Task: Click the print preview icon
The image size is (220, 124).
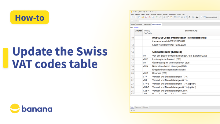Action: (153, 17)
